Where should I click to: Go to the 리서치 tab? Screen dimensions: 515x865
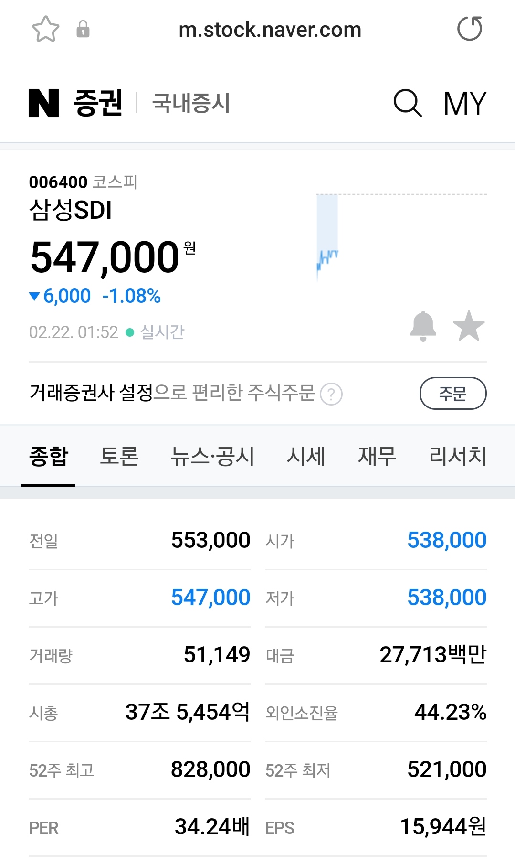coord(458,456)
